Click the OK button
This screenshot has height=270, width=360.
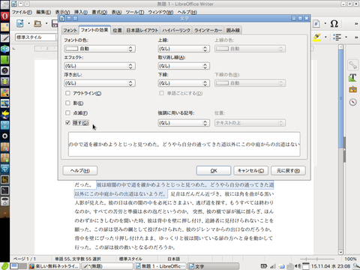pyautogui.click(x=214, y=171)
